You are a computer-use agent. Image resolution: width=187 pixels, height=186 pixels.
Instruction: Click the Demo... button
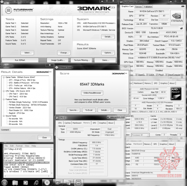coord(105,60)
